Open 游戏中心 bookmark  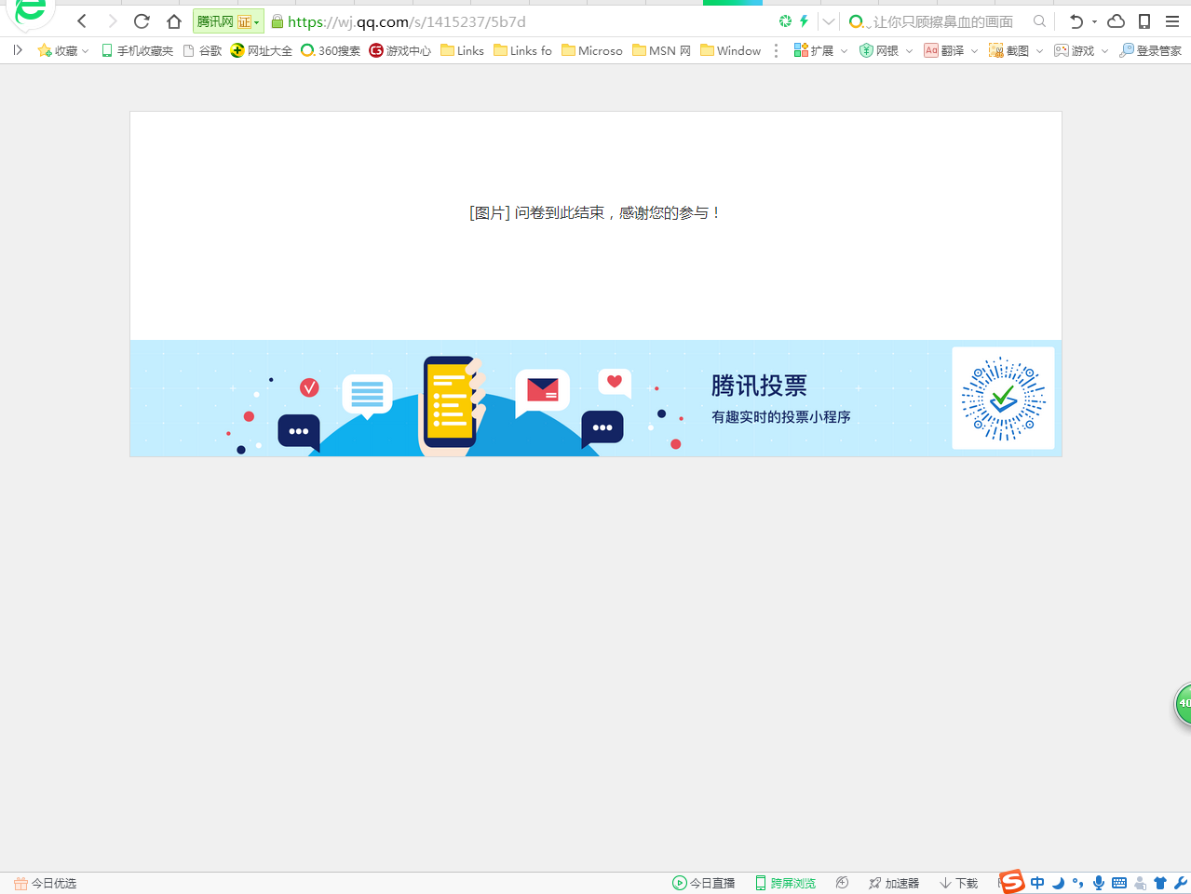pyautogui.click(x=400, y=50)
